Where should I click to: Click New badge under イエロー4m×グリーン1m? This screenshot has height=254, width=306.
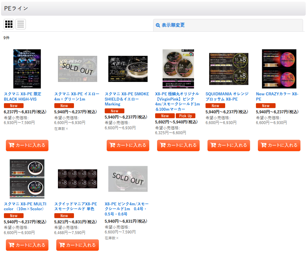point(64,106)
